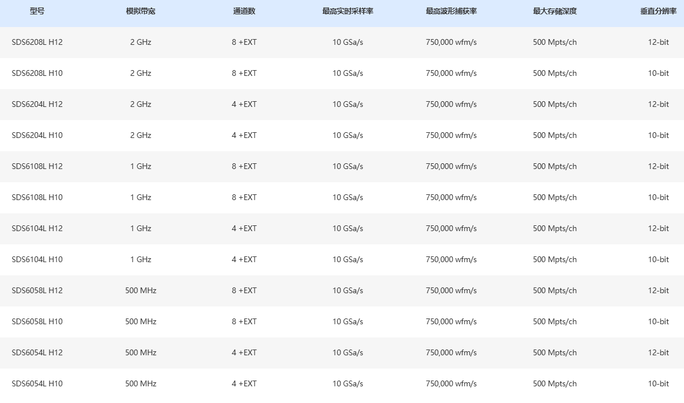
Task: Click the 通道数 column header
Action: pos(244,11)
